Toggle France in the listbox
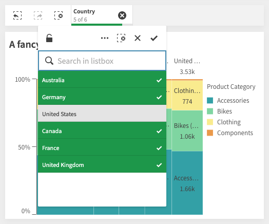 (102, 147)
